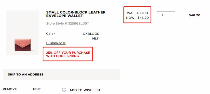The height and width of the screenshot is (94, 210).
Task: Click the bold $46.20 item total
Action: click(195, 15)
